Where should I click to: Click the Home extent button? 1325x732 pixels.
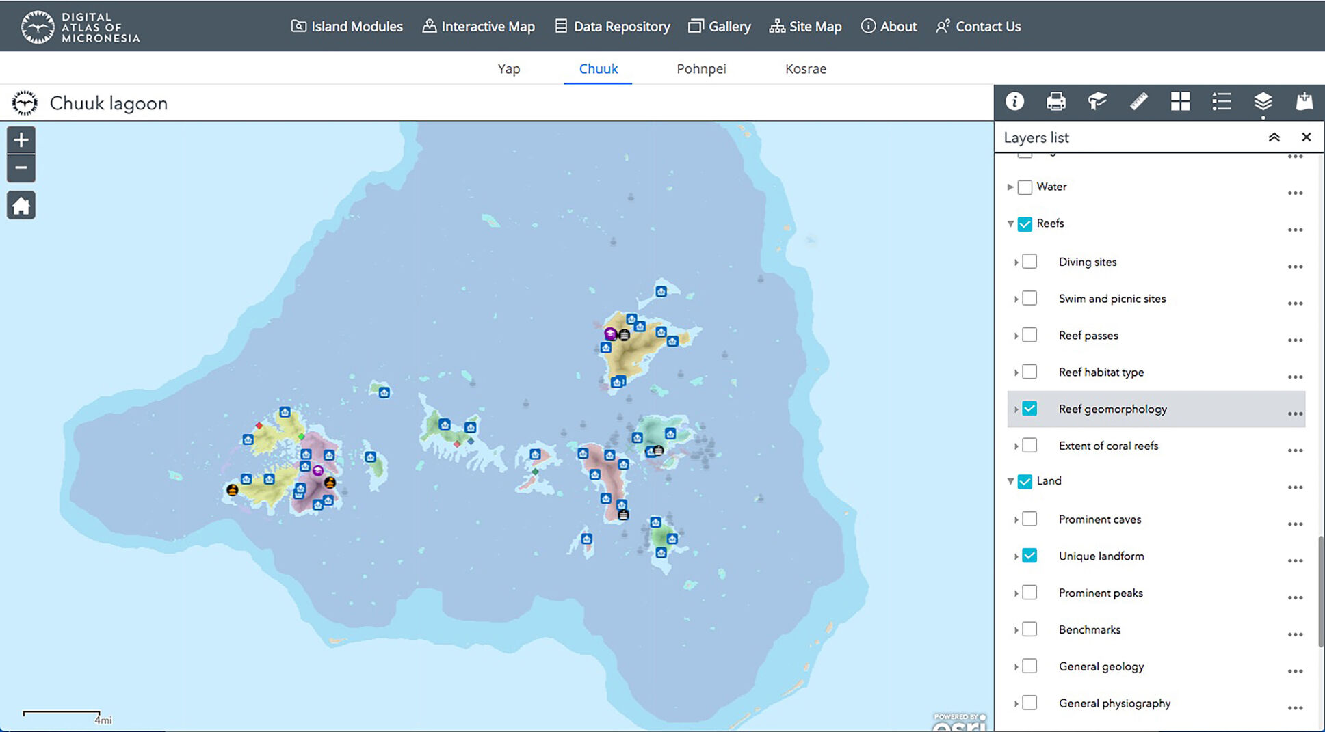(21, 205)
